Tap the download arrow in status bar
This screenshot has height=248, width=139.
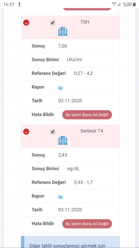(x=19, y=4)
